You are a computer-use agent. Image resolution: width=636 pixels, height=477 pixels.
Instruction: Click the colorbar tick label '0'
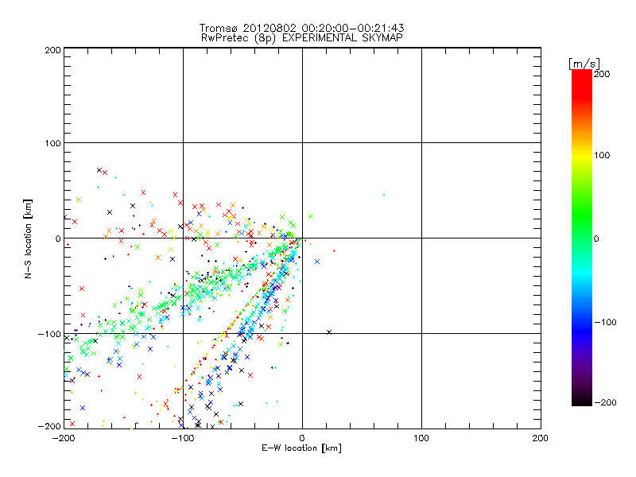(596, 238)
